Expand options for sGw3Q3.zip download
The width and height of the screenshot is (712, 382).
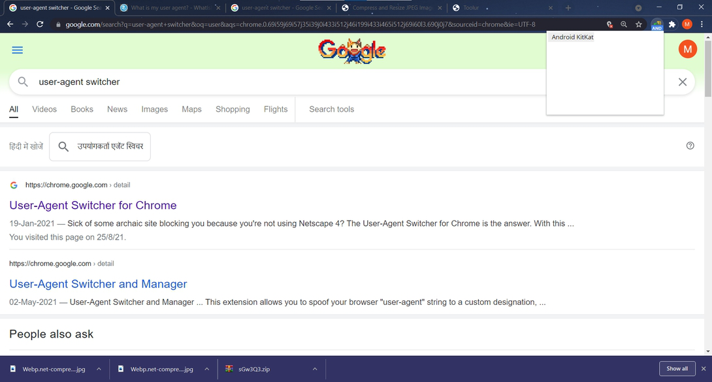point(315,369)
